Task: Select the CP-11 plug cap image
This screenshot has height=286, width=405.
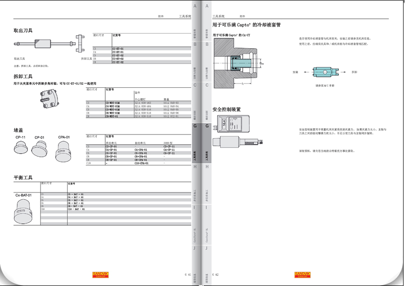Action: tap(21, 147)
